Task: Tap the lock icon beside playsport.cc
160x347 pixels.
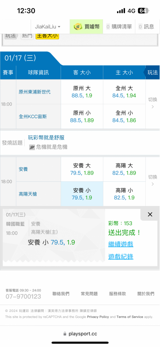Action: click(65, 334)
